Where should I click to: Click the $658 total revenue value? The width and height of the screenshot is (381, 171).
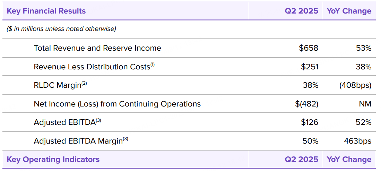point(309,48)
